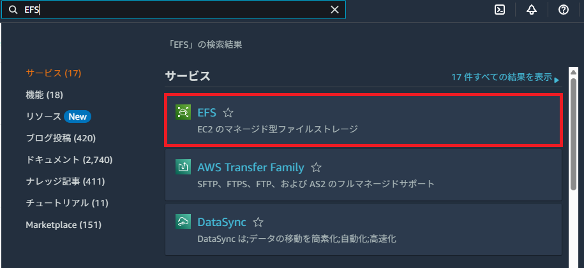Click the green EFS service icon
The width and height of the screenshot is (584, 268).
click(x=183, y=112)
